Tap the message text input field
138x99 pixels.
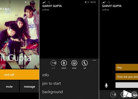coord(127,85)
